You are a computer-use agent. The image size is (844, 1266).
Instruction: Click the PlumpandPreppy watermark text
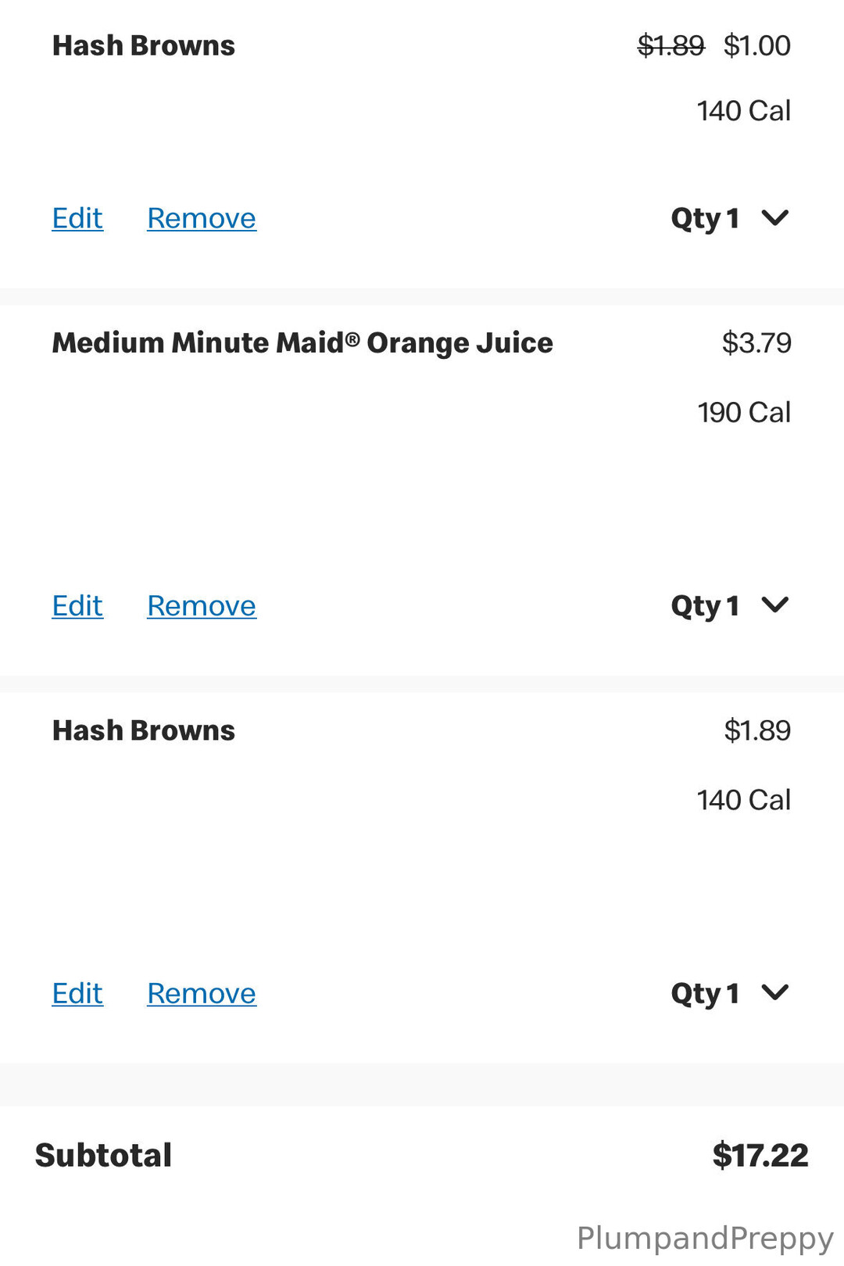pos(705,1238)
